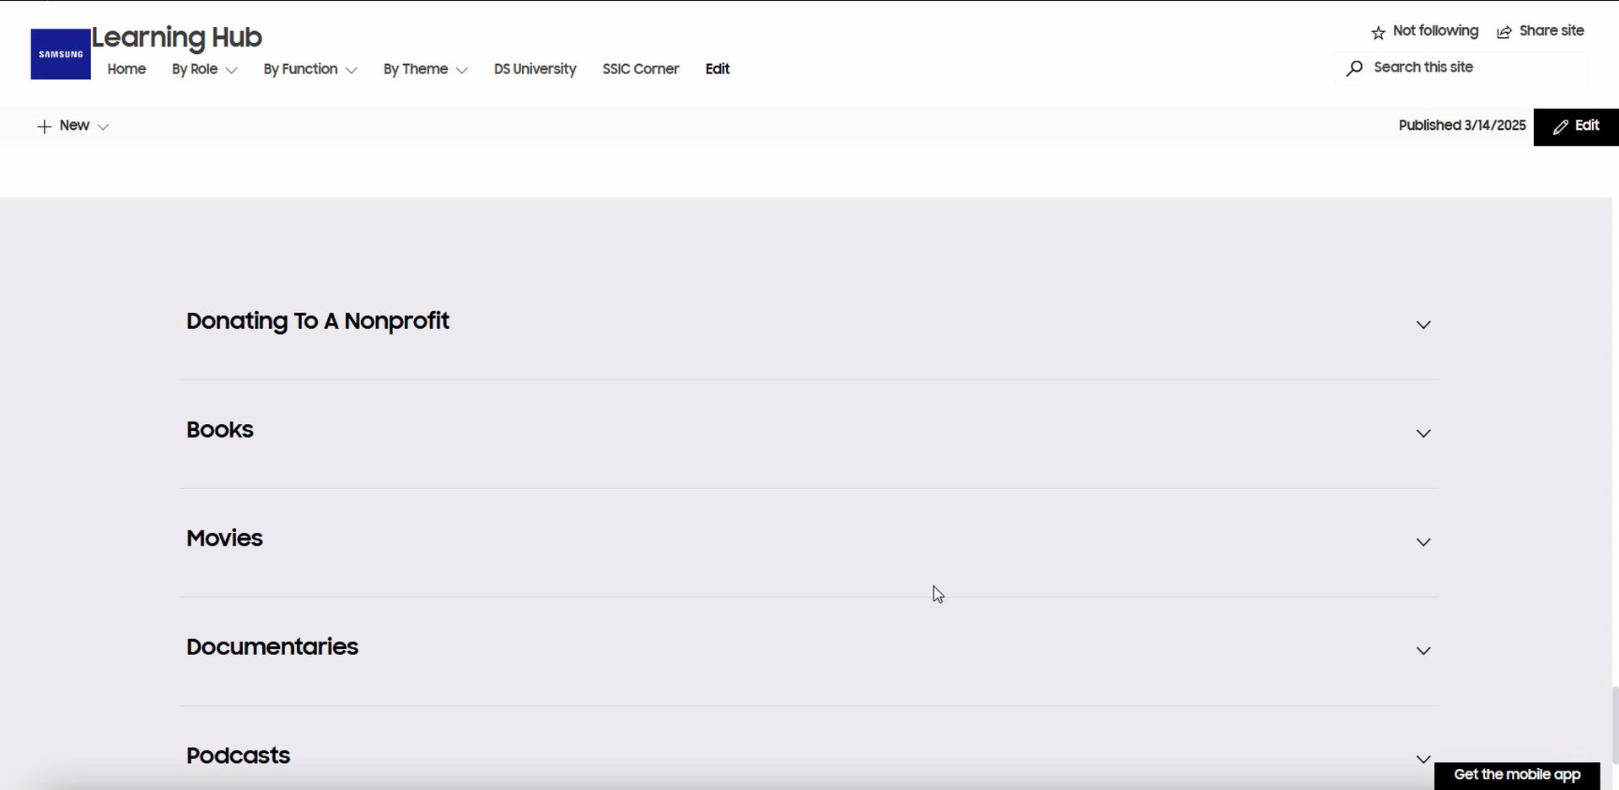
Task: Click the Published 3/14/2025 text
Action: point(1462,126)
